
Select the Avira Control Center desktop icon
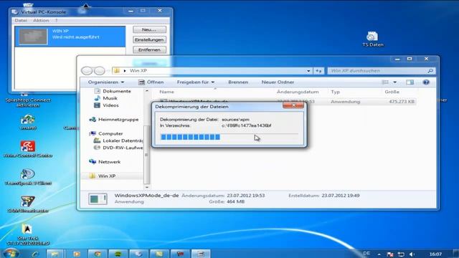[28, 149]
